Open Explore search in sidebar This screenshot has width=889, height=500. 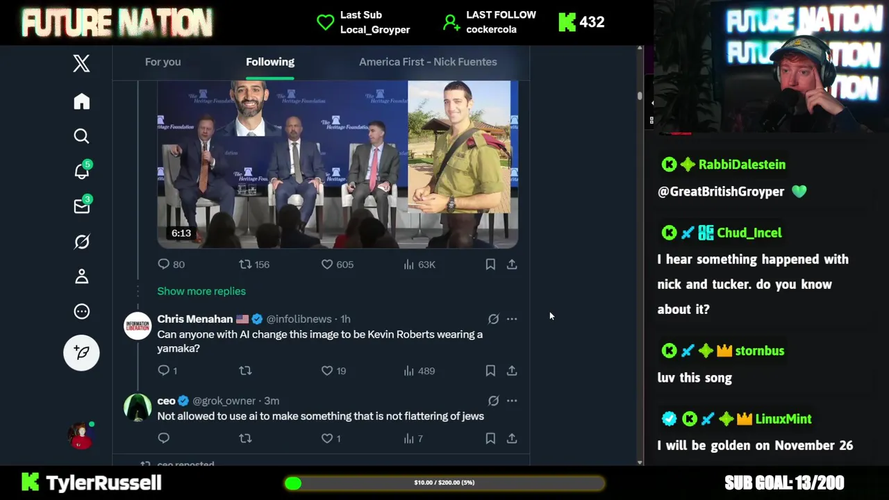[x=81, y=136]
